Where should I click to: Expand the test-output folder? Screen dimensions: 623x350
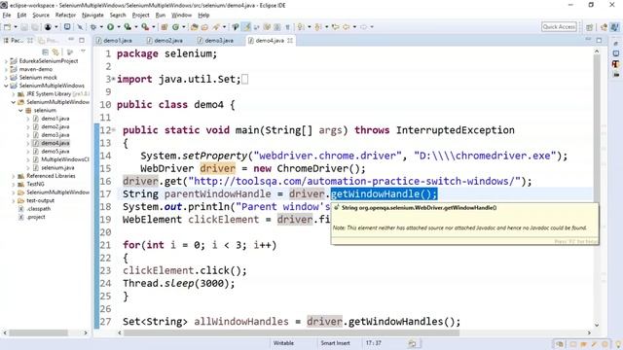coord(13,200)
